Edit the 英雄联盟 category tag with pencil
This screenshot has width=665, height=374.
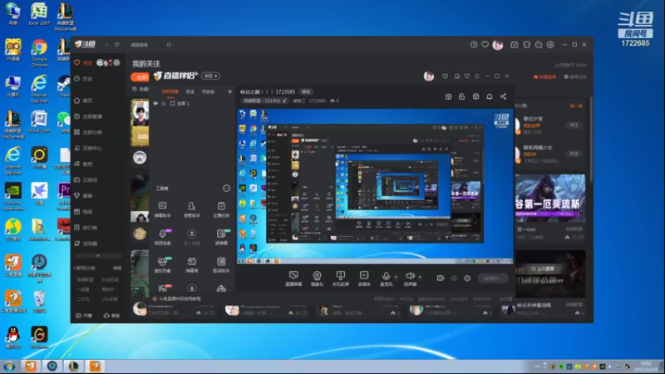[284, 101]
